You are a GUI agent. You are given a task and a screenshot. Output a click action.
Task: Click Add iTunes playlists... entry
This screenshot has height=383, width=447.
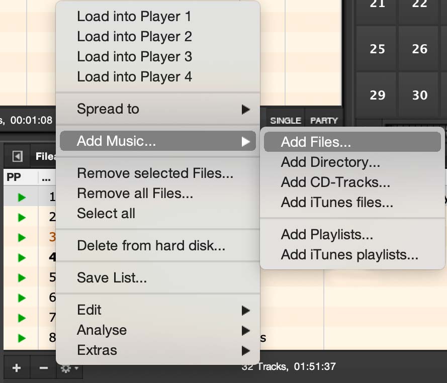click(x=349, y=255)
